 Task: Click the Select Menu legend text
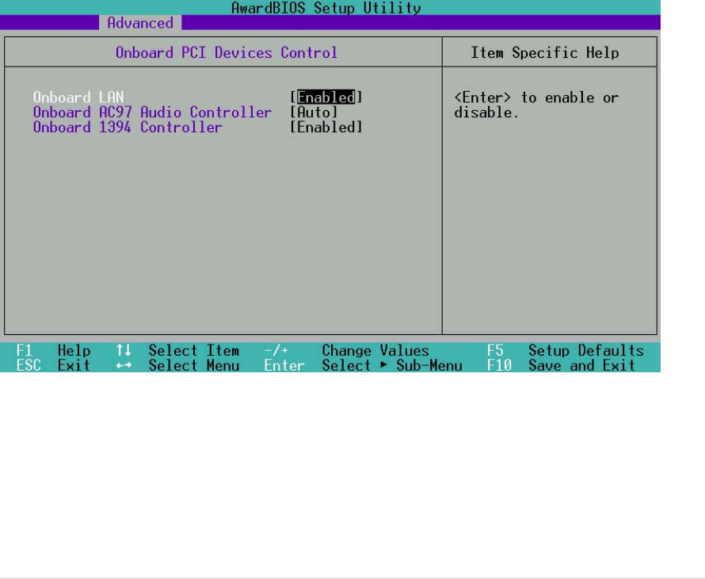pos(194,365)
